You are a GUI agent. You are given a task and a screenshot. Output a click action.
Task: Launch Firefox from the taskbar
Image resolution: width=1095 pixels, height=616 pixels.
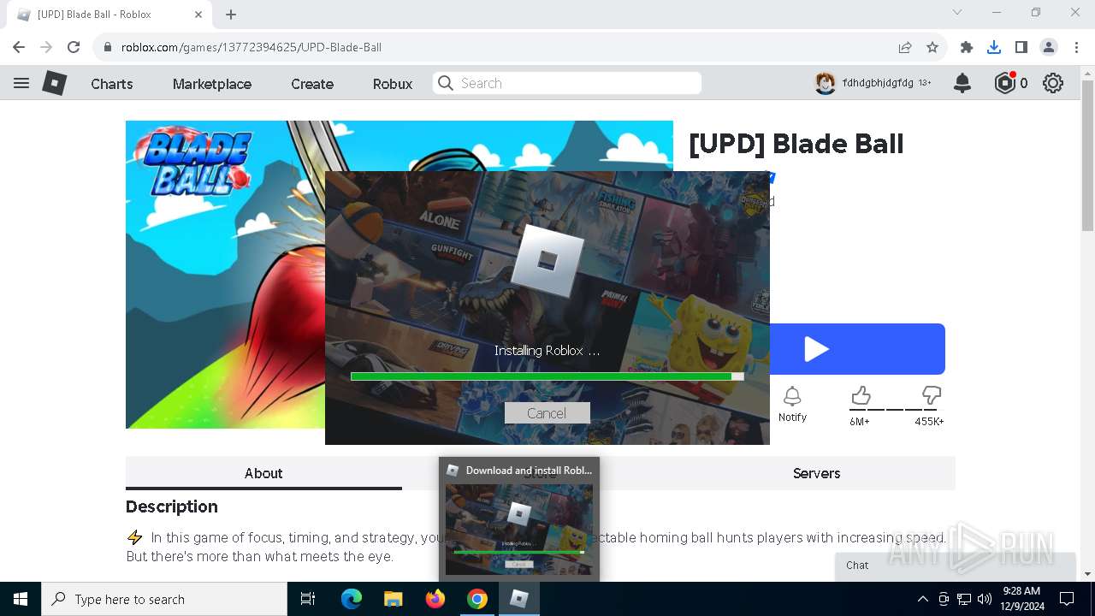[x=435, y=599]
